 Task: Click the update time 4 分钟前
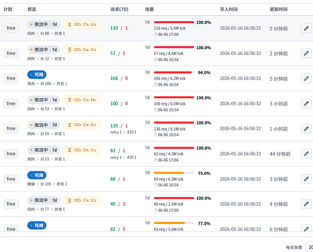[x=279, y=204]
